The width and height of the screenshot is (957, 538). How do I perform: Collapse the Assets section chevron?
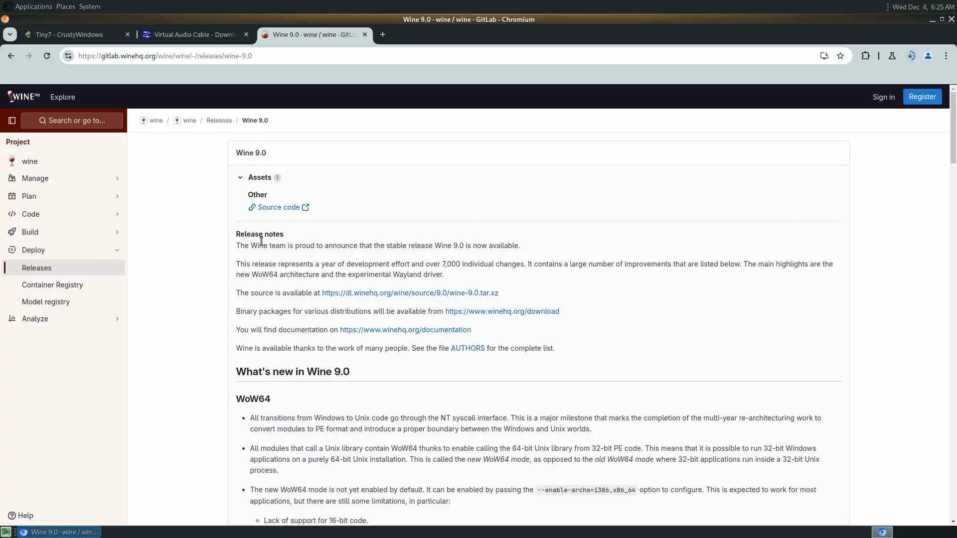click(240, 177)
